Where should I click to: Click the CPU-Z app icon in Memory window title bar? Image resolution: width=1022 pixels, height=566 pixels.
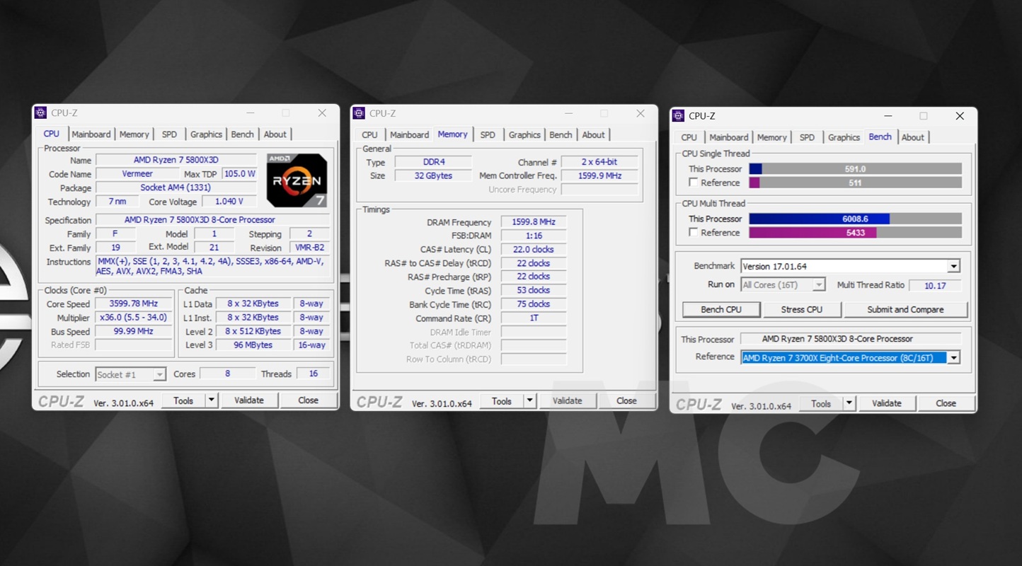pos(359,113)
